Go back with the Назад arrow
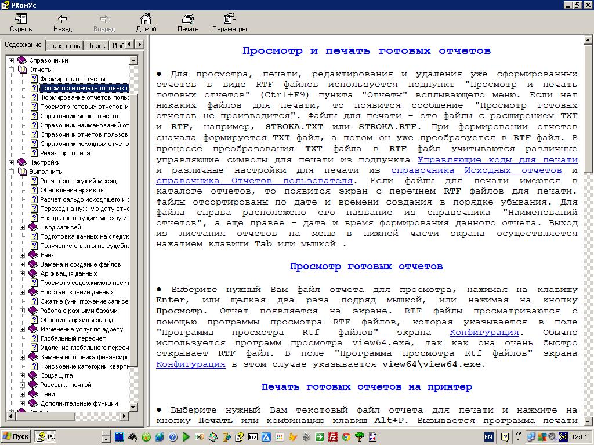This screenshot has width=594, height=445. point(62,19)
